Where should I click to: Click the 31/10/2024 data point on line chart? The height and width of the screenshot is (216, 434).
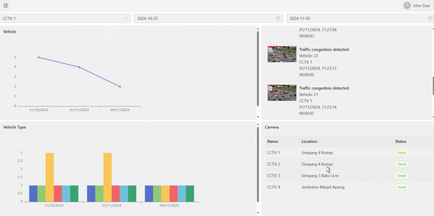click(39, 57)
